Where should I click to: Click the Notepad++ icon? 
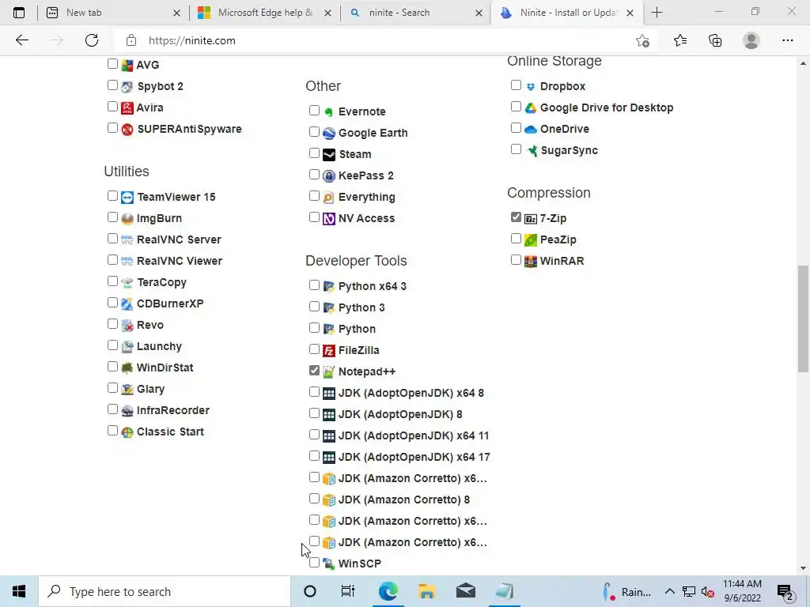[x=329, y=372]
